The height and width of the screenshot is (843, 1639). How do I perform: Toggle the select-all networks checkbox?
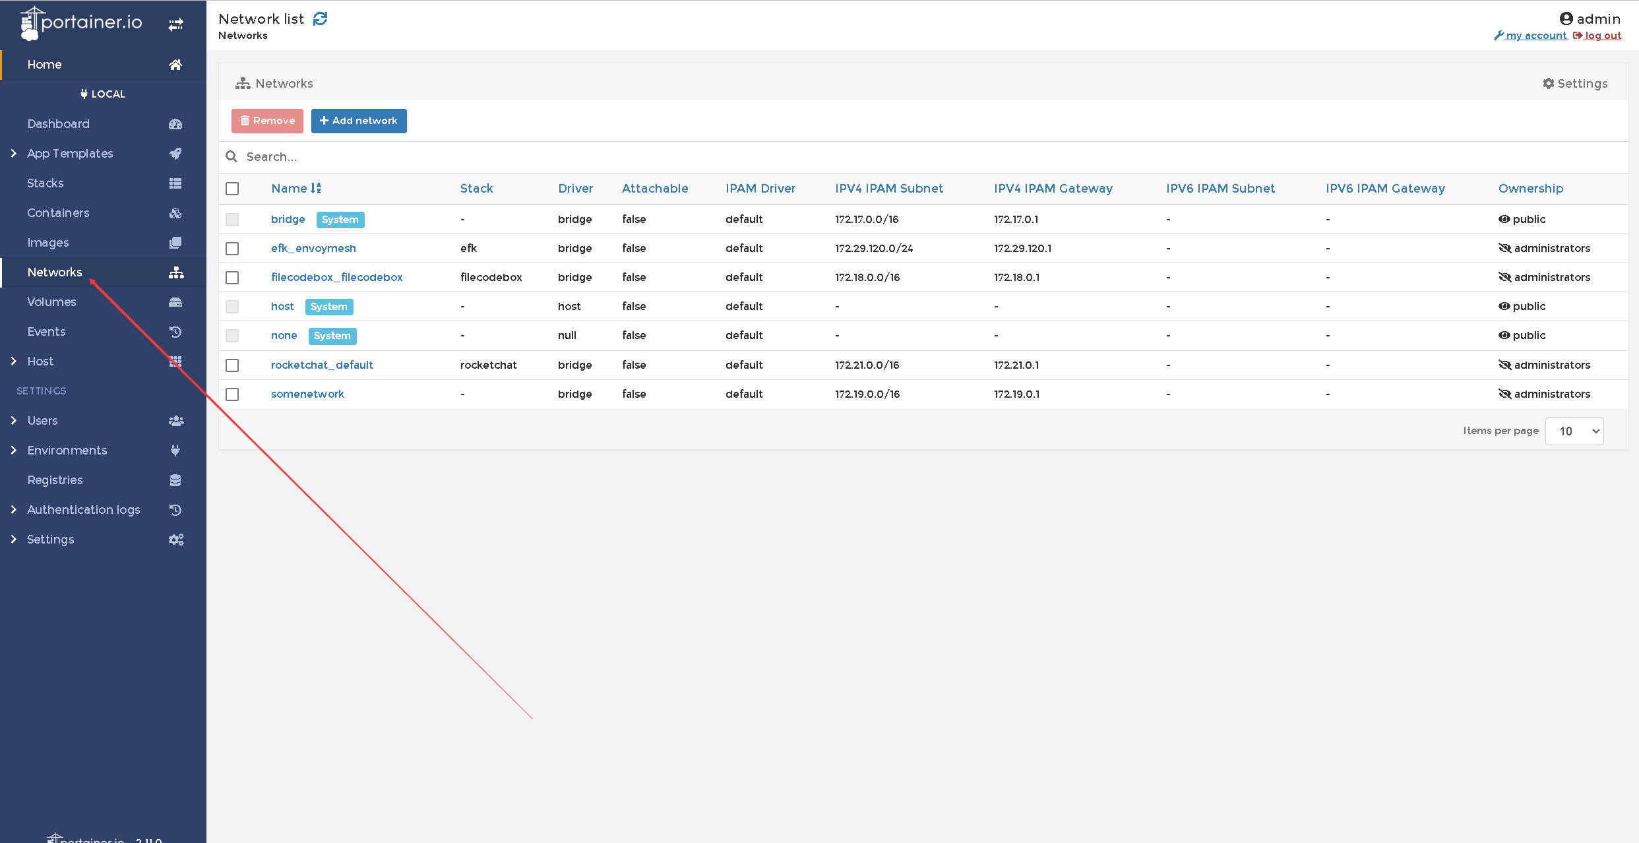232,189
